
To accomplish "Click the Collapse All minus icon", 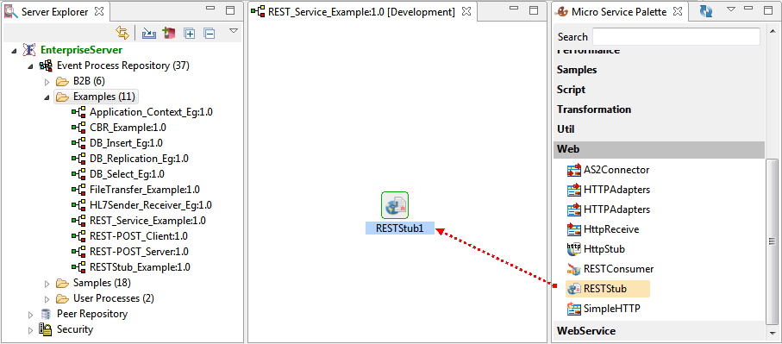I will (x=210, y=34).
